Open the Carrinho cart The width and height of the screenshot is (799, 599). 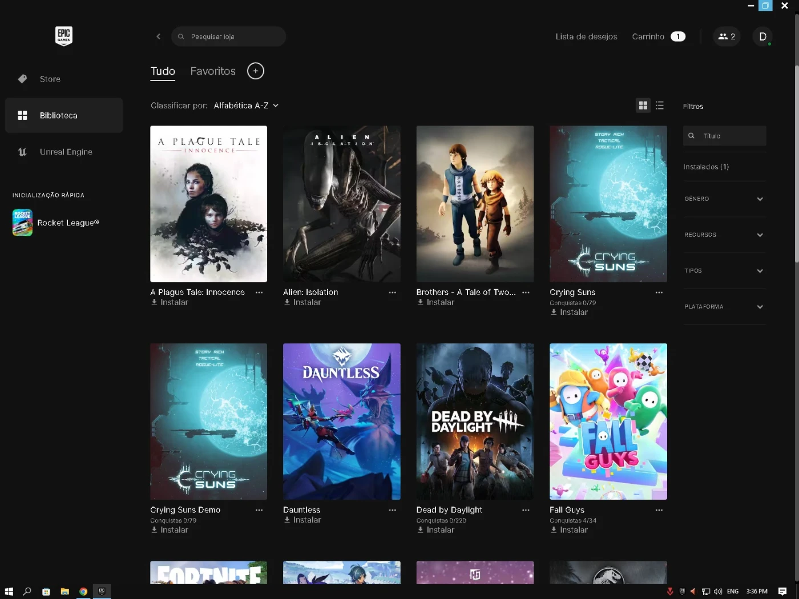coord(658,37)
